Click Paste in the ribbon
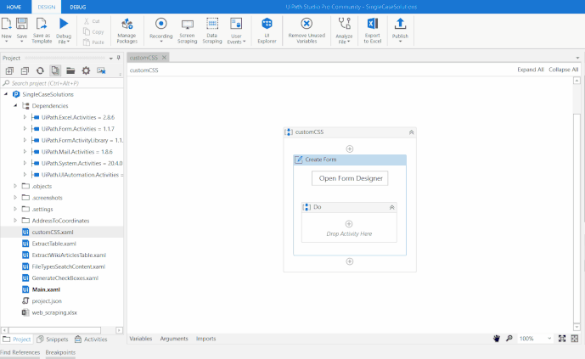 point(93,42)
